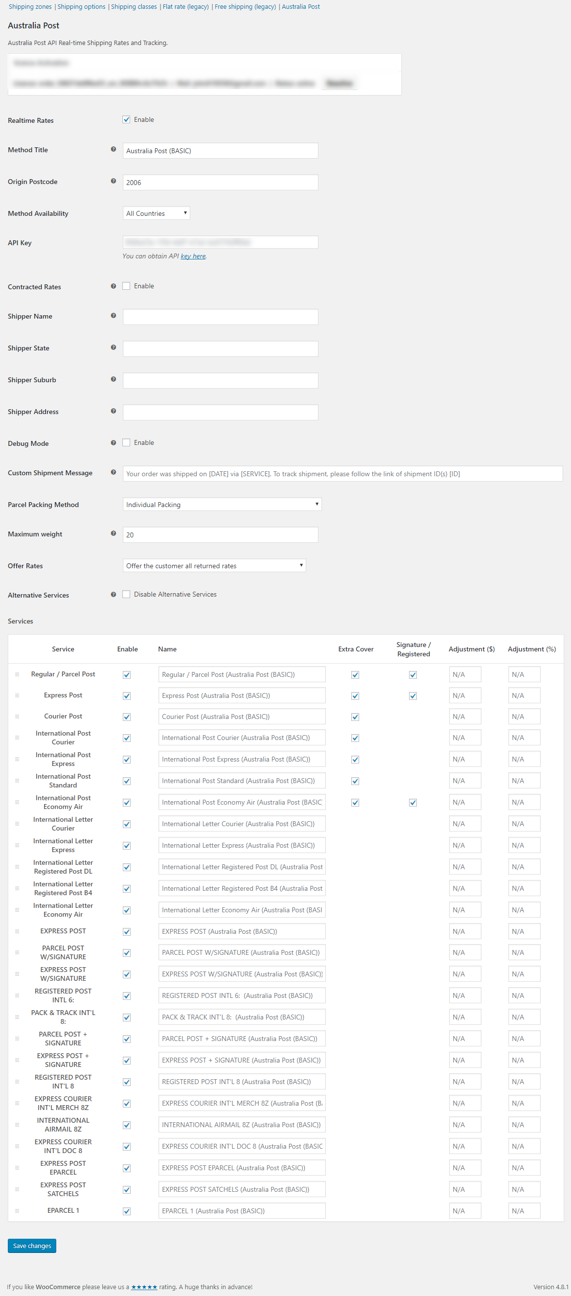Open the Offer Rates dropdown
This screenshot has width=571, height=1296.
(x=214, y=565)
